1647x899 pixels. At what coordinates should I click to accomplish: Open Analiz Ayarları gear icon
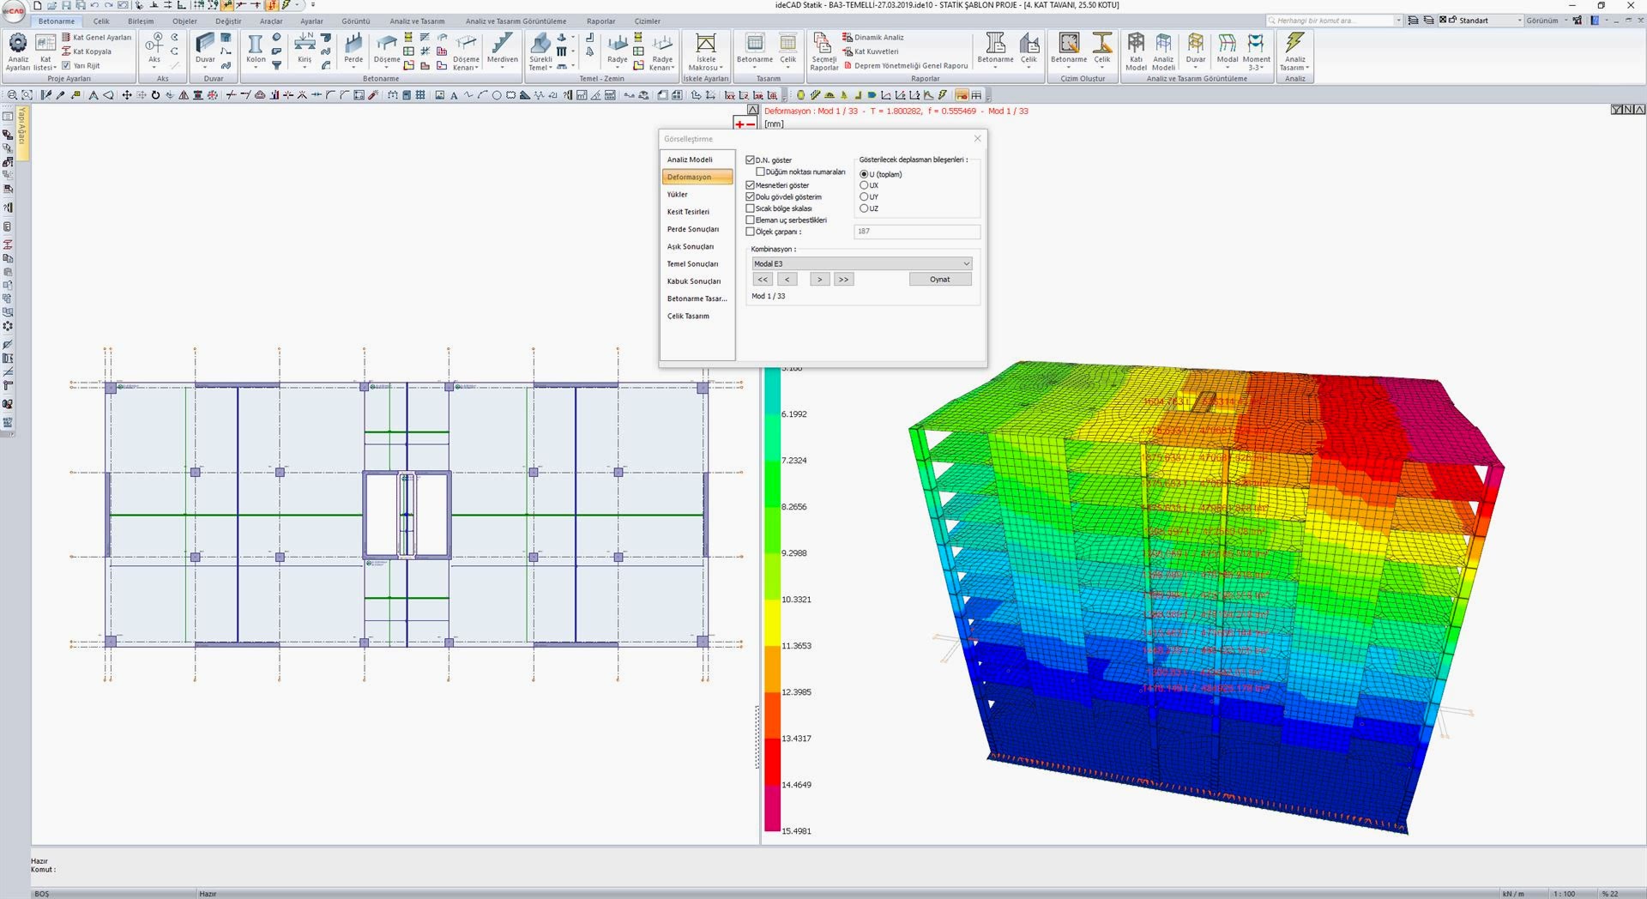(x=17, y=45)
